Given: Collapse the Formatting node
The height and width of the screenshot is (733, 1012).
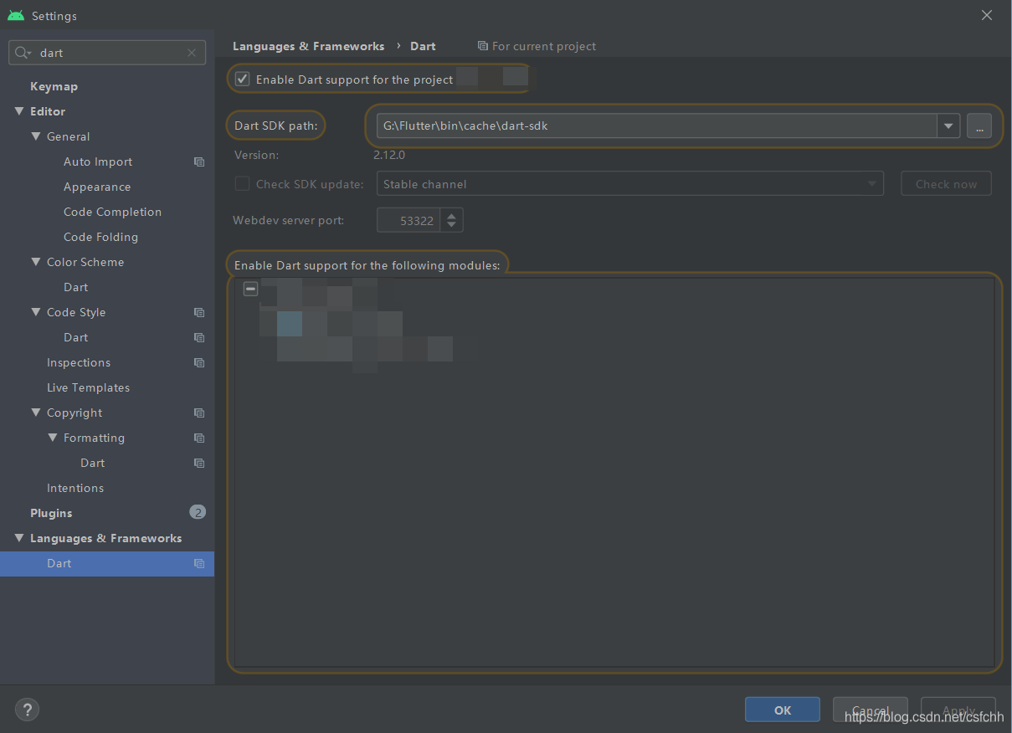Looking at the screenshot, I should [53, 438].
